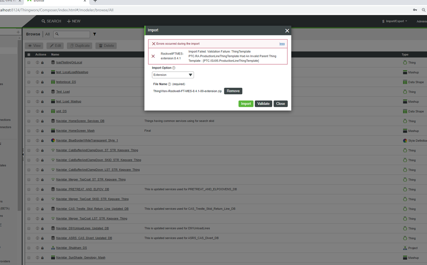Close the Import dialog with X icon
Image resolution: width=427 pixels, height=265 pixels.
coord(287,31)
